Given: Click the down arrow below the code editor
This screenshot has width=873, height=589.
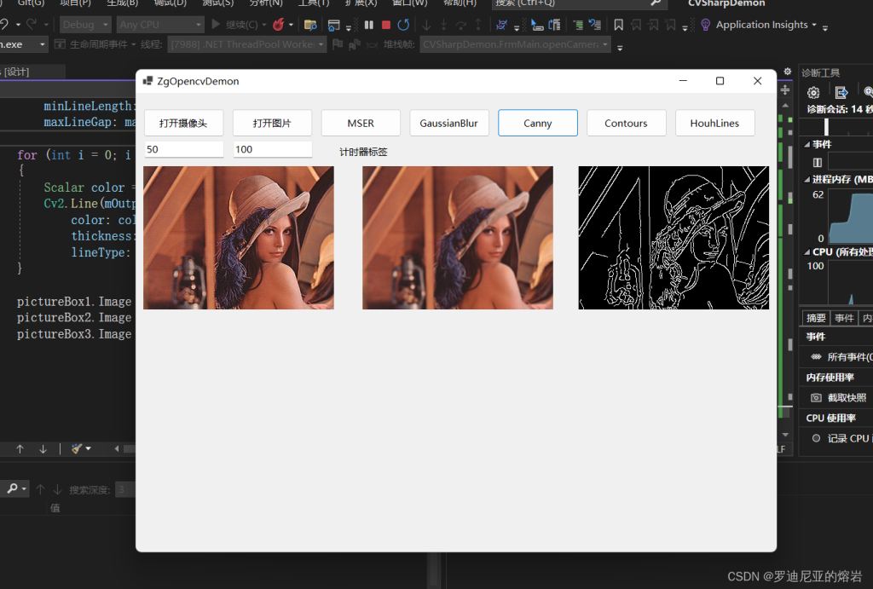Looking at the screenshot, I should pos(43,448).
